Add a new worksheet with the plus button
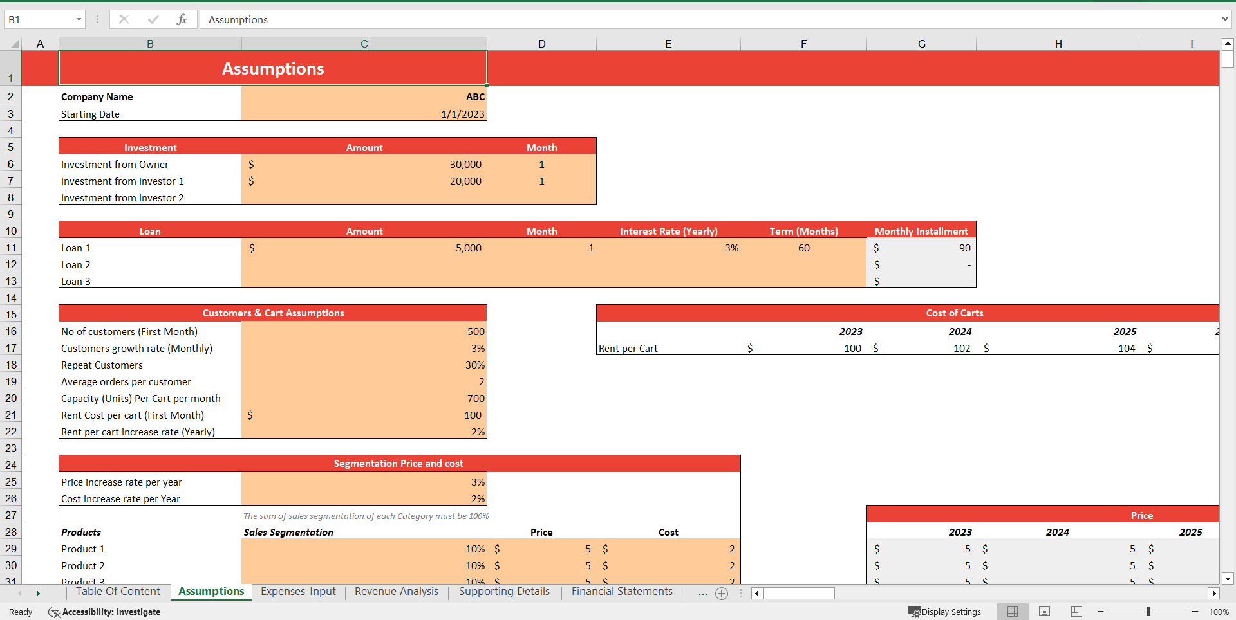 721,593
